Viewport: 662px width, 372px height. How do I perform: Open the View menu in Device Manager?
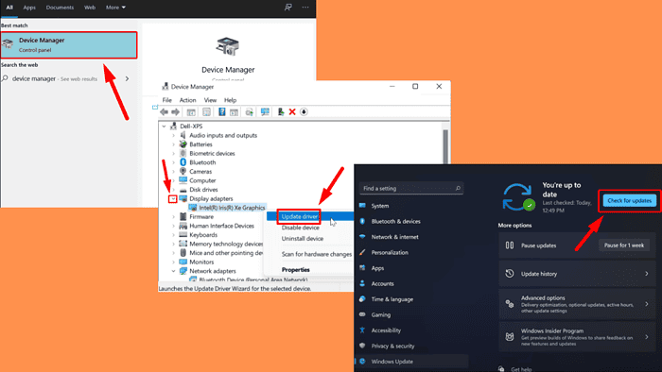(x=210, y=100)
